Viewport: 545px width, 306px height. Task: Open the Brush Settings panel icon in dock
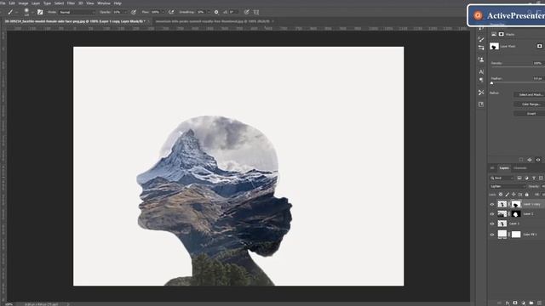(x=481, y=39)
